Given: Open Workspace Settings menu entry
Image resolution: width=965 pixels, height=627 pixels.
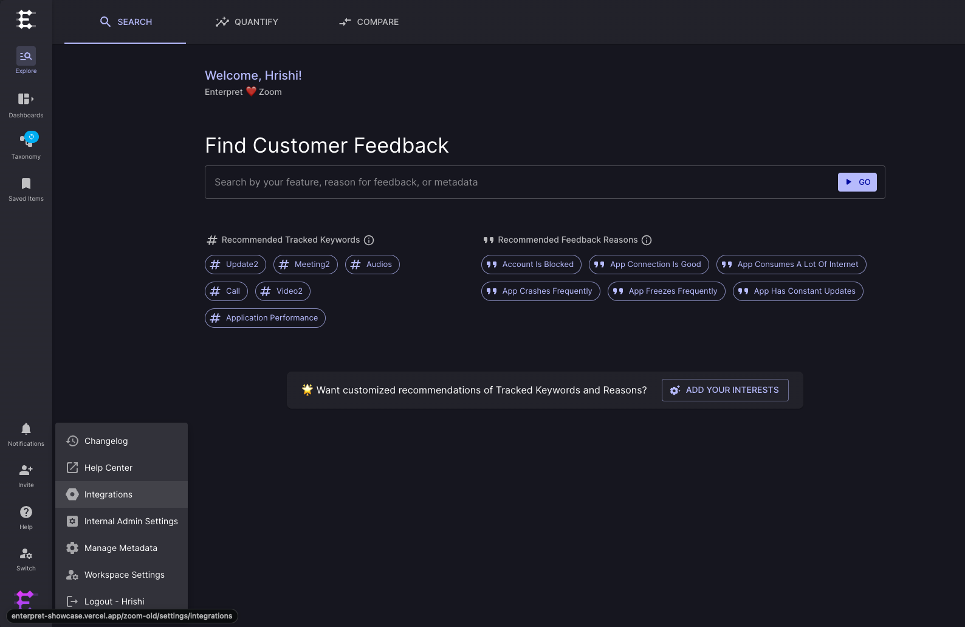Looking at the screenshot, I should pos(122,575).
